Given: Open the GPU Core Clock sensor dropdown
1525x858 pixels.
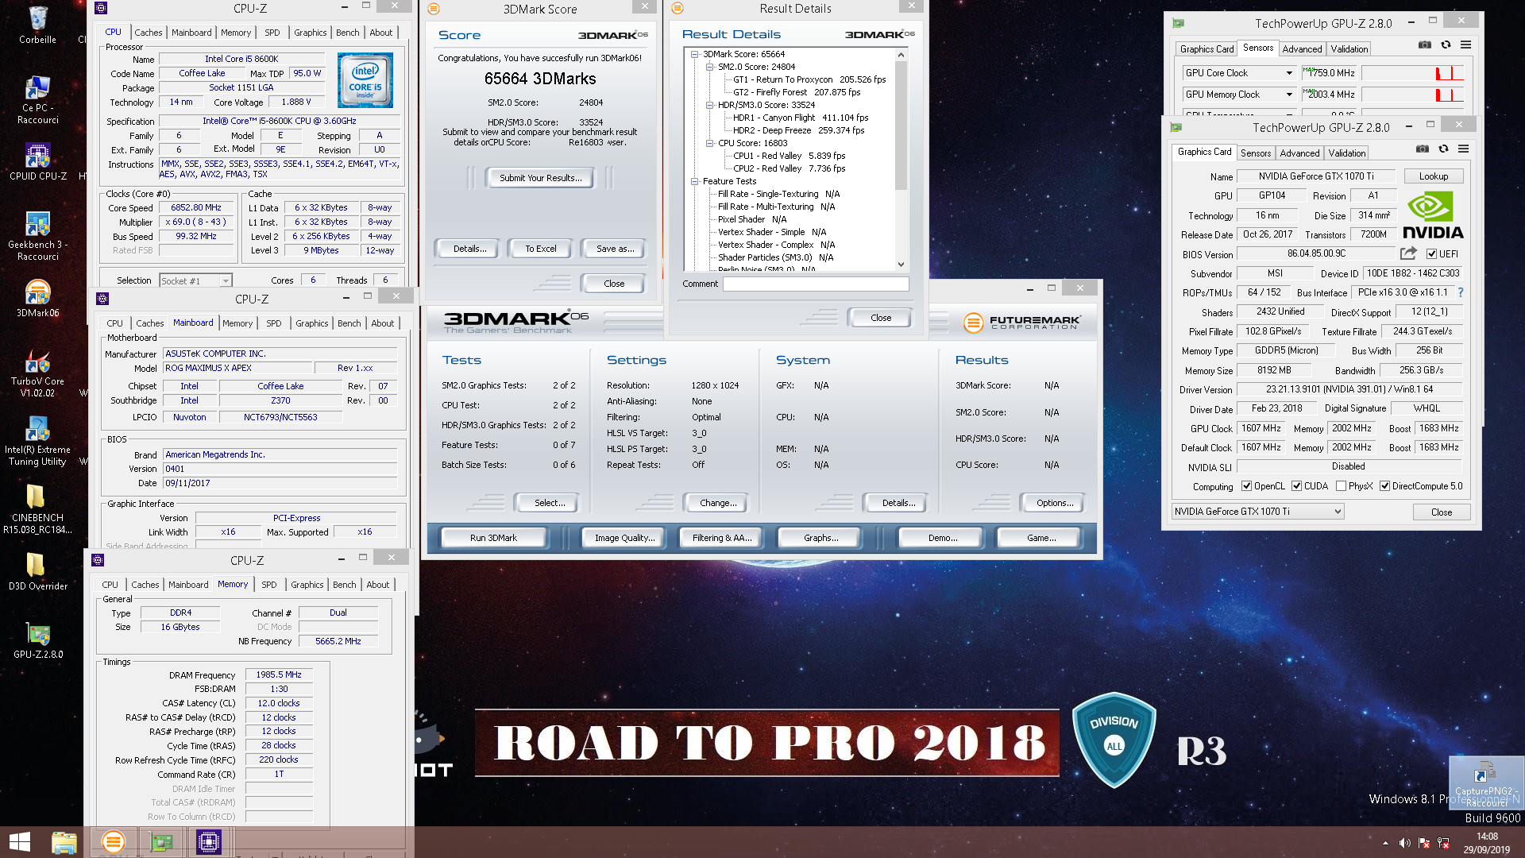Looking at the screenshot, I should (x=1239, y=73).
